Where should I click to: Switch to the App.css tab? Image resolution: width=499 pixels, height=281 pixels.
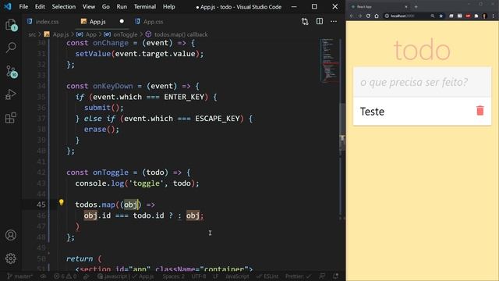click(150, 21)
